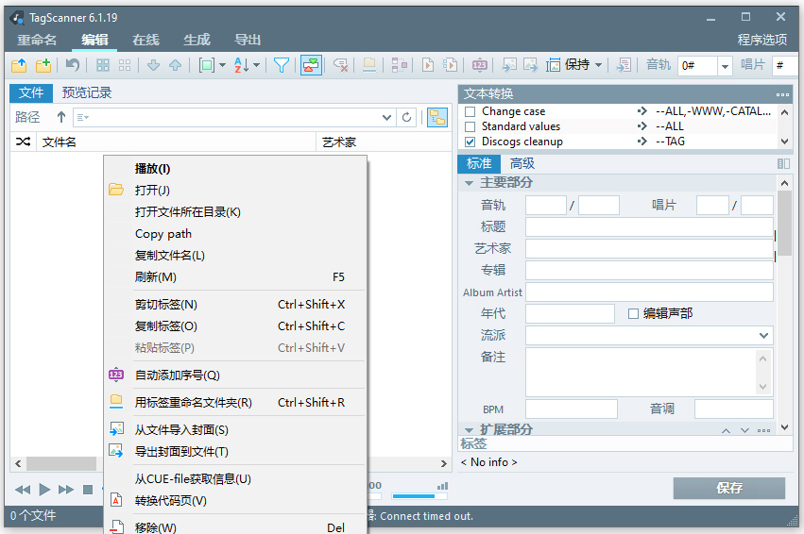Click the funnel filter icon
This screenshot has height=534, width=804.
click(x=282, y=65)
